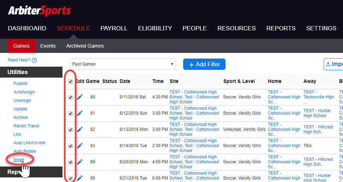Uncheck the checkbox for game 83

[x=71, y=146]
